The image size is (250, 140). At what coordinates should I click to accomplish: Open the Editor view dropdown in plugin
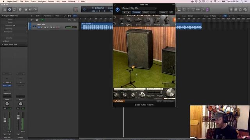(x=163, y=12)
